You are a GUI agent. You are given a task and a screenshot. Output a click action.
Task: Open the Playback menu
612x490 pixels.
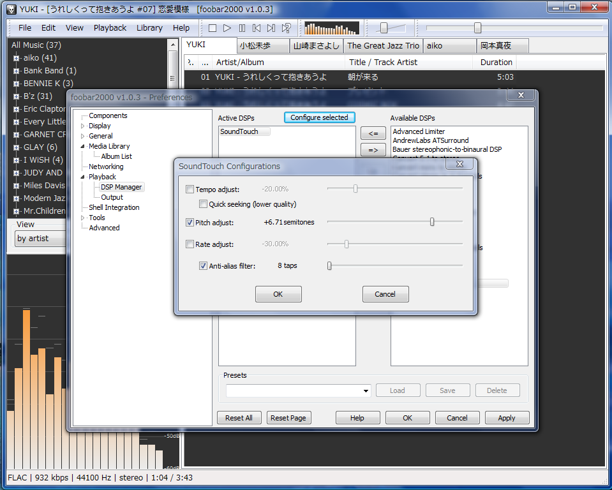click(110, 28)
